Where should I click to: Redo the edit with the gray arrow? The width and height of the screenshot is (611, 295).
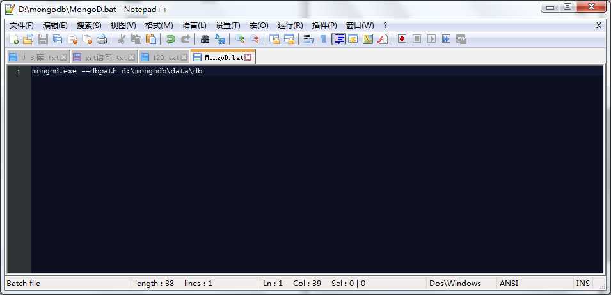[x=186, y=39]
